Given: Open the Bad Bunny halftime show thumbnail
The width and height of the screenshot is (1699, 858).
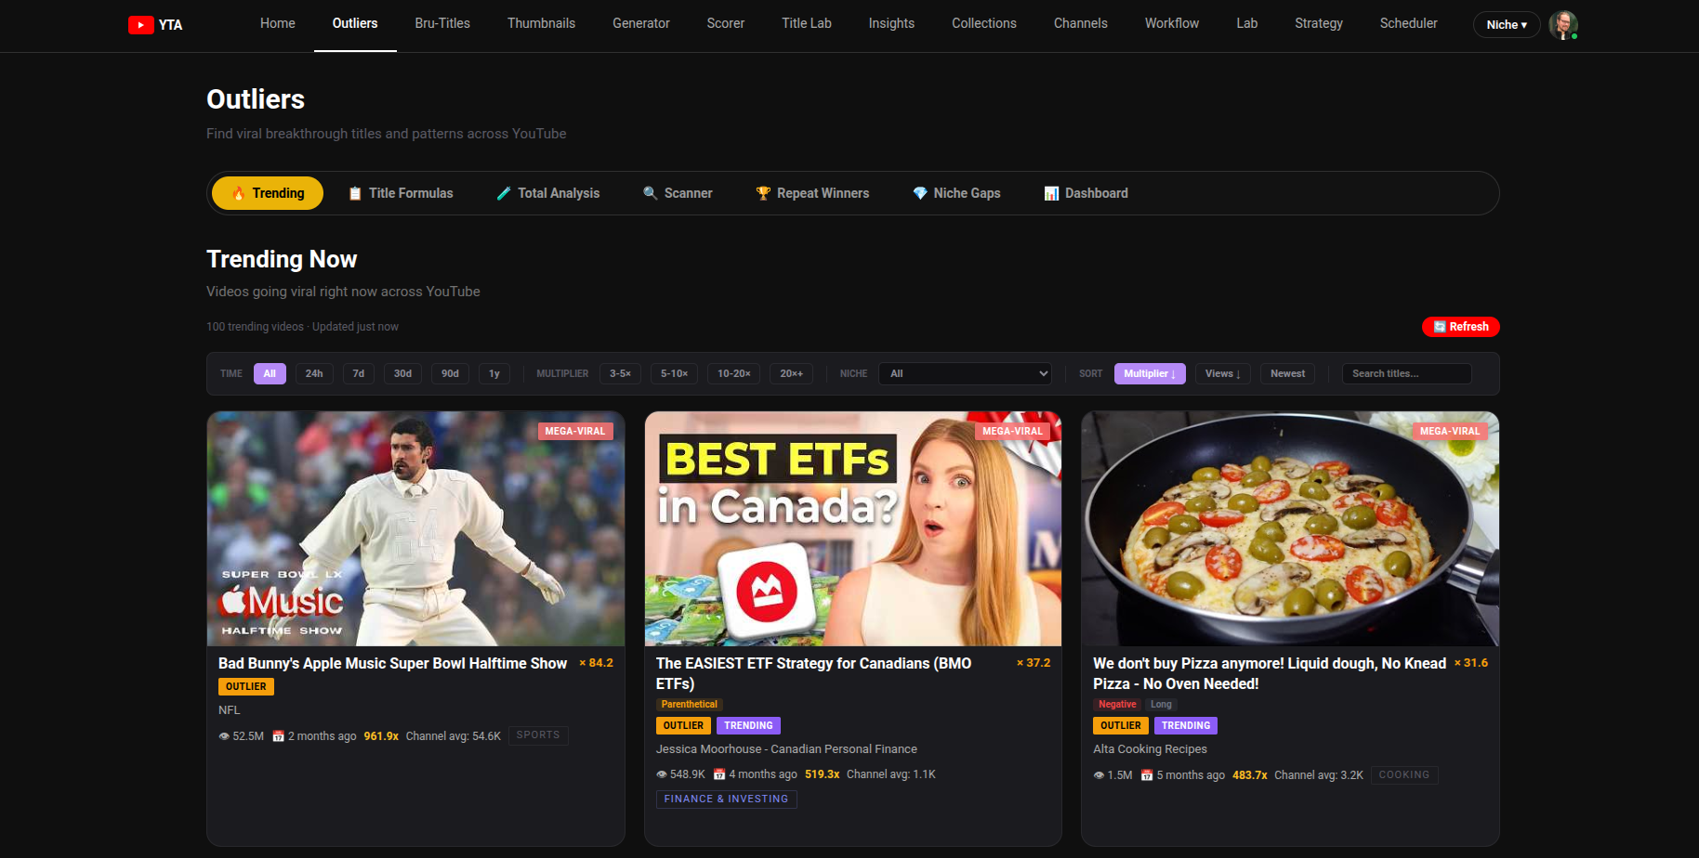Looking at the screenshot, I should (x=415, y=529).
